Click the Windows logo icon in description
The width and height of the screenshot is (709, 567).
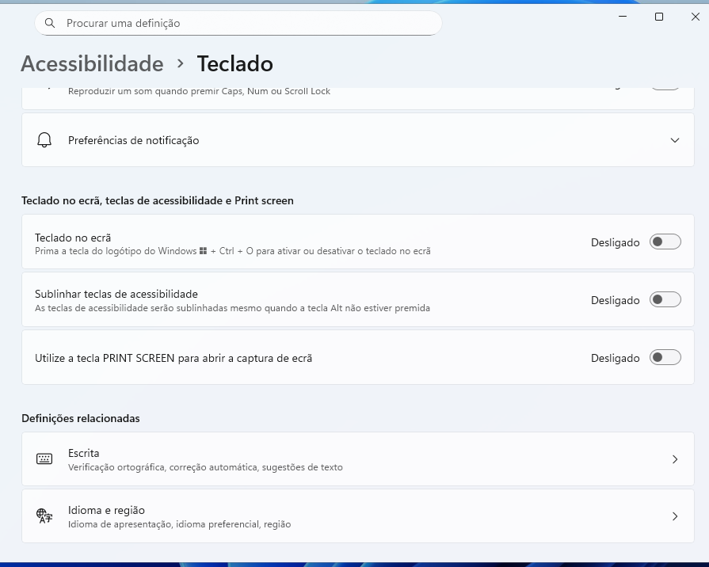coord(204,251)
